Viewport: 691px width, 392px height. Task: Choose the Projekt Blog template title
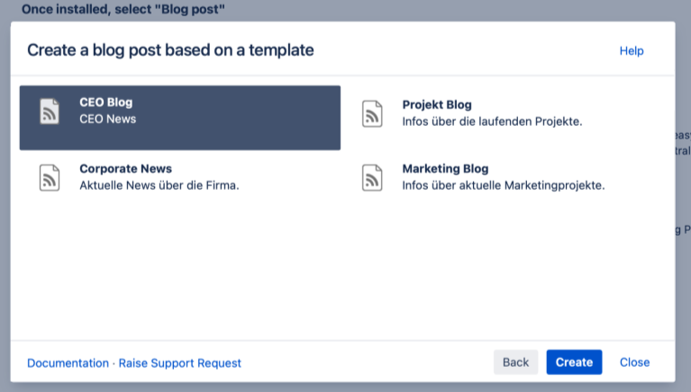pos(437,104)
